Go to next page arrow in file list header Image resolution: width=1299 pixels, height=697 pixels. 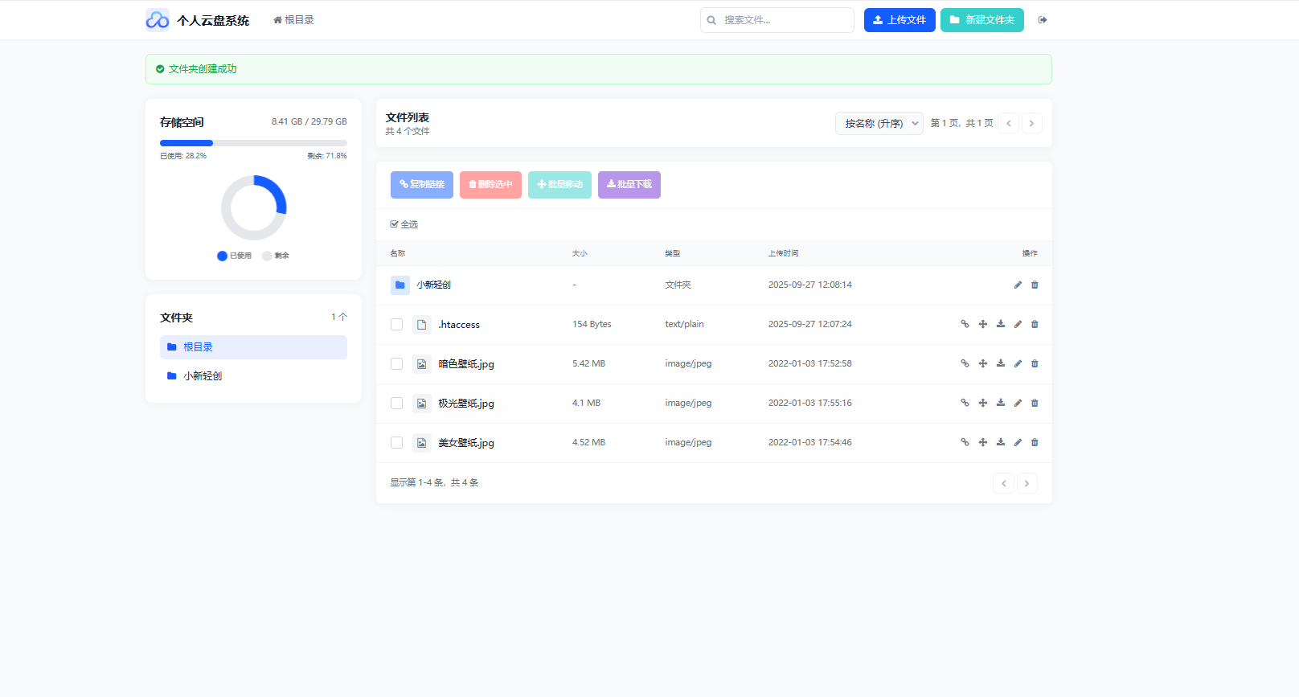click(x=1031, y=123)
